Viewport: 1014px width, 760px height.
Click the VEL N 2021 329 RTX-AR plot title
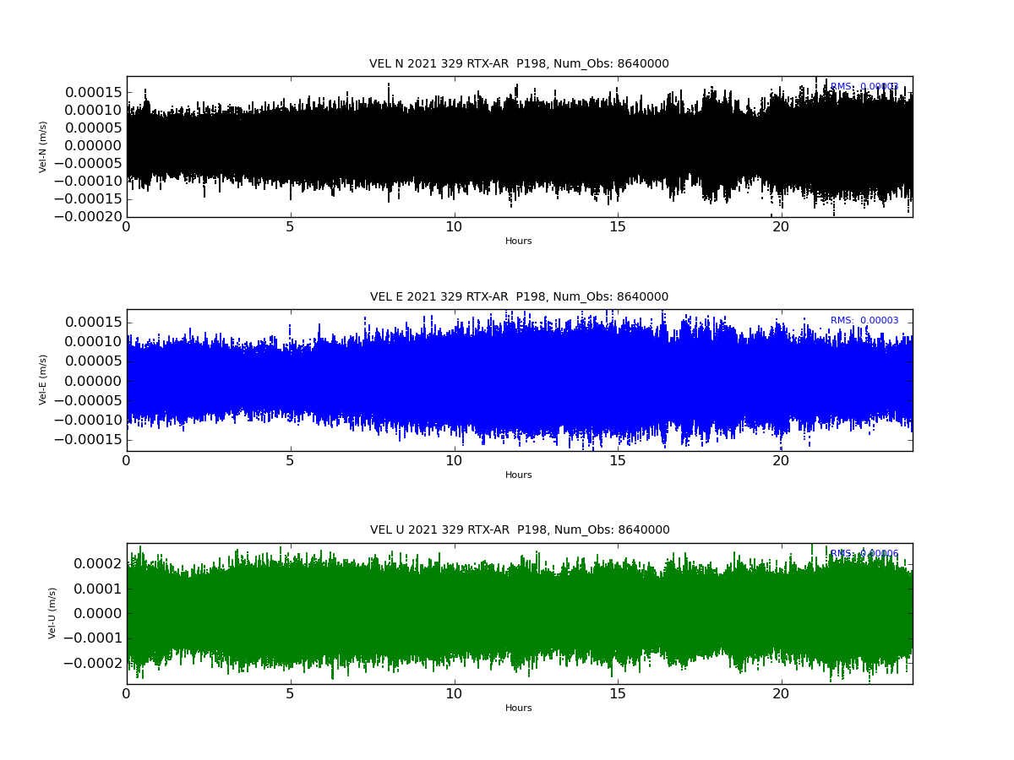point(519,64)
